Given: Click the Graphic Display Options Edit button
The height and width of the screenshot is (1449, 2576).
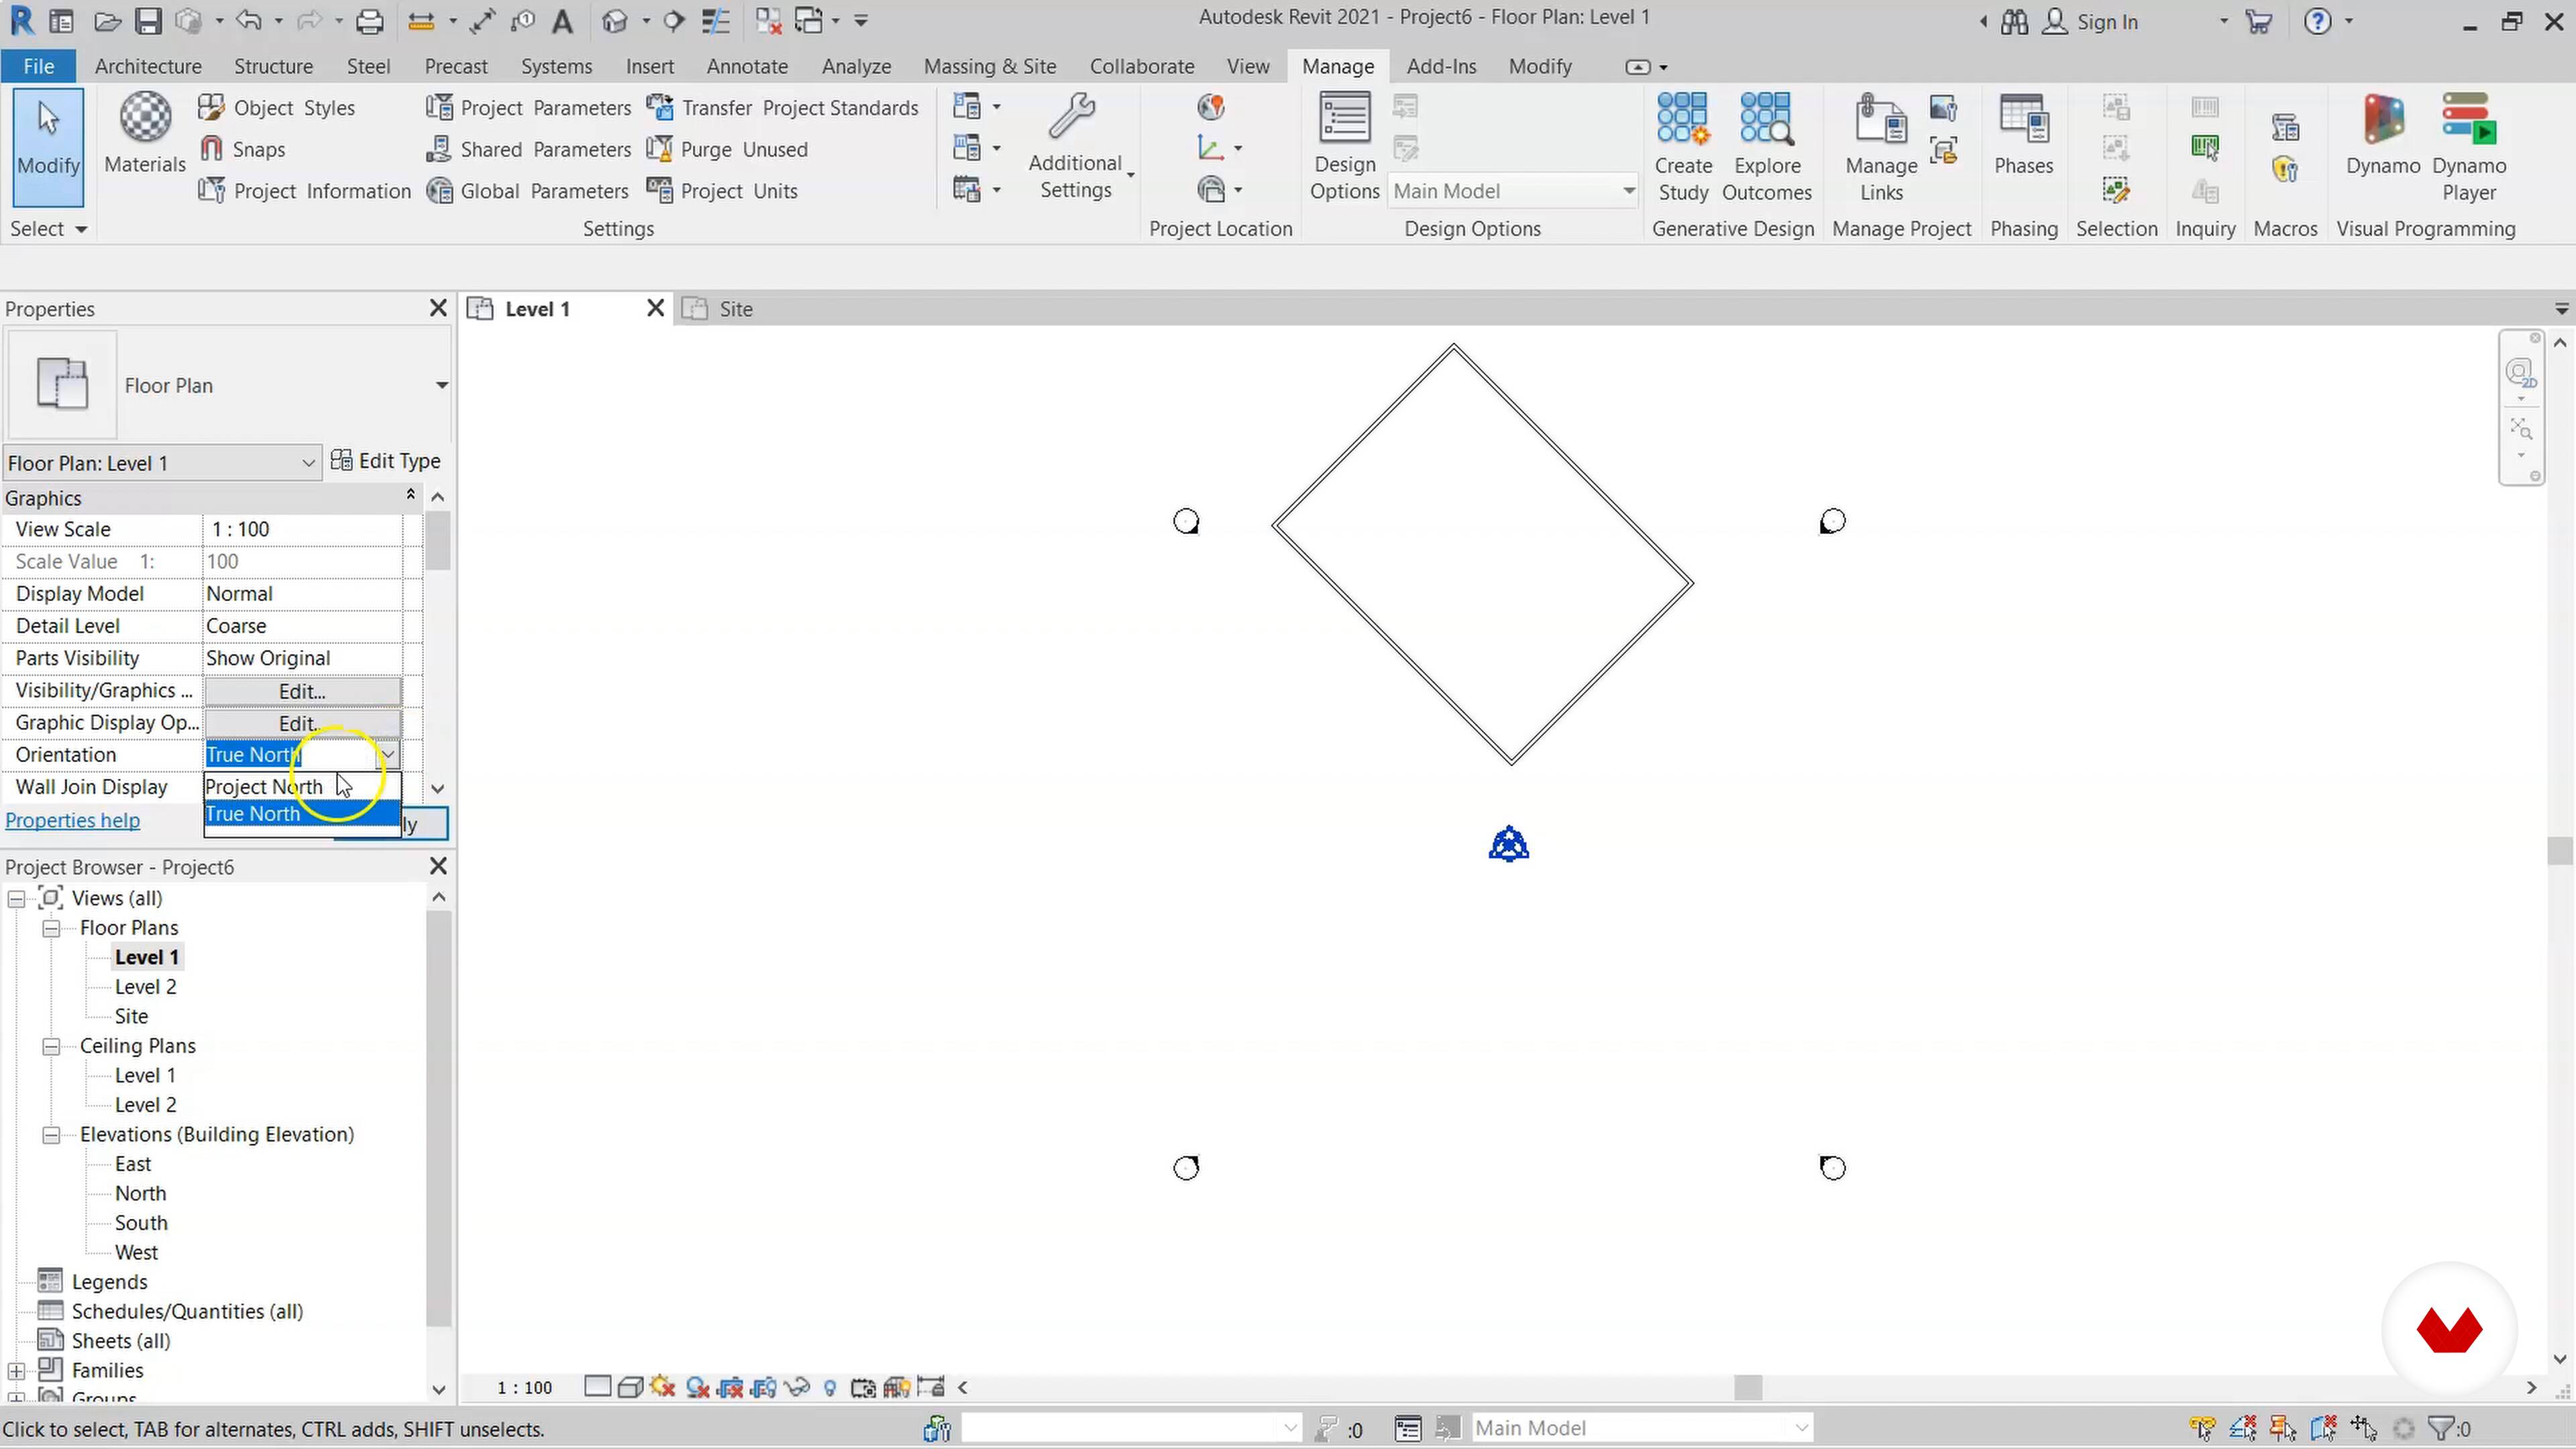Looking at the screenshot, I should (x=302, y=723).
